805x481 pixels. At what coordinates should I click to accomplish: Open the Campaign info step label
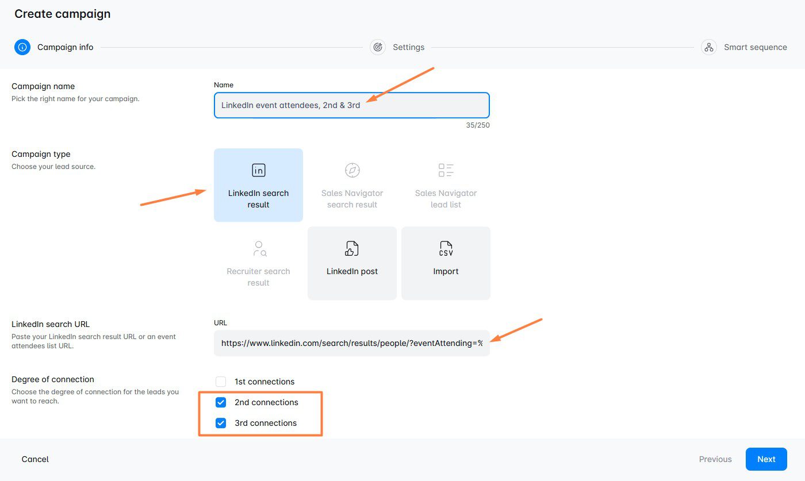point(66,47)
